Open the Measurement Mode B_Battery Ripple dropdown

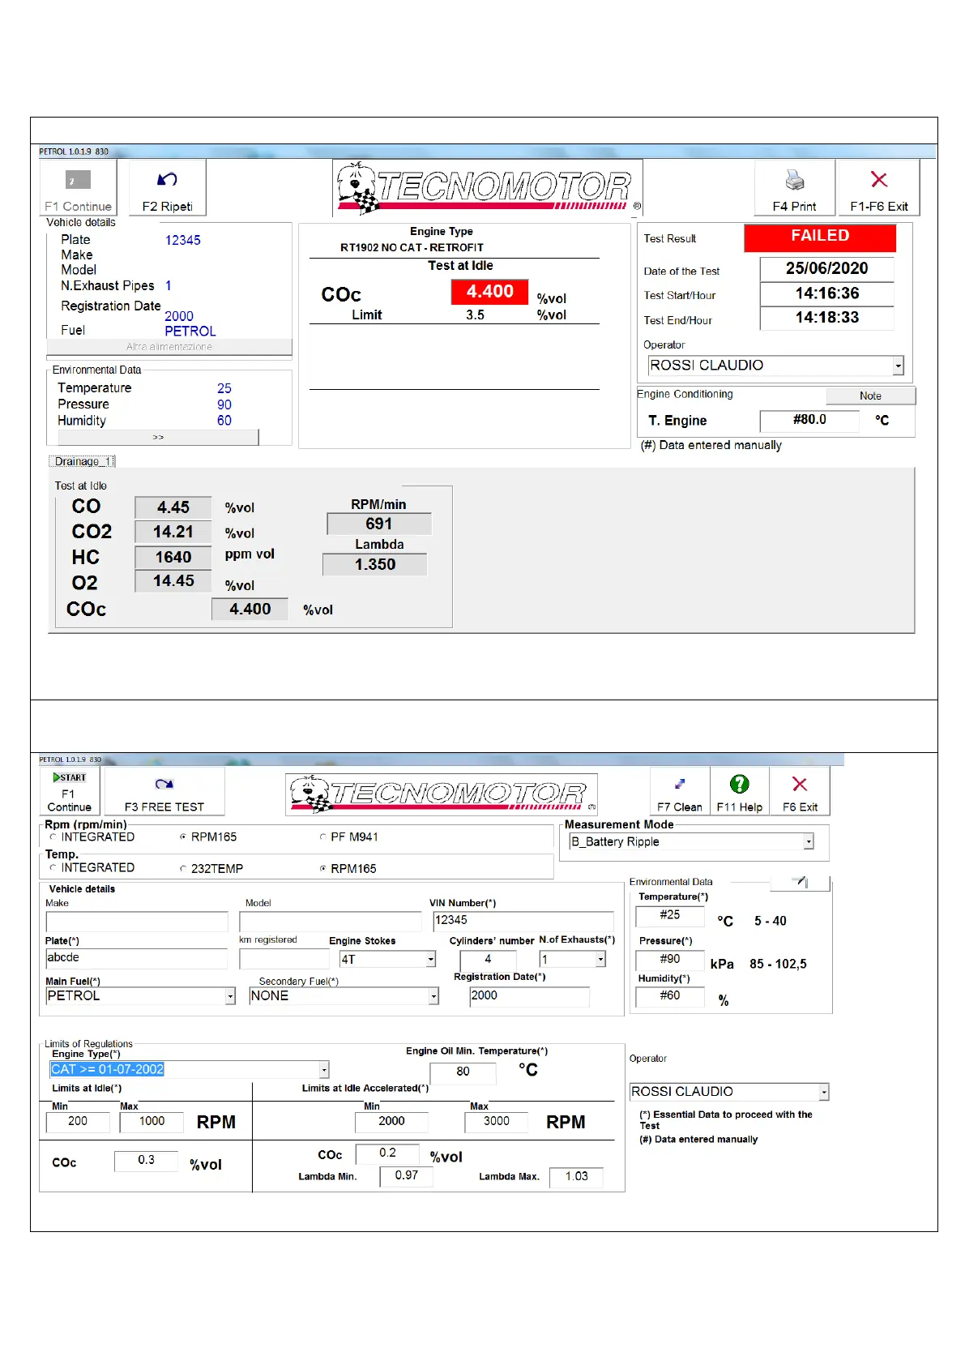(808, 842)
